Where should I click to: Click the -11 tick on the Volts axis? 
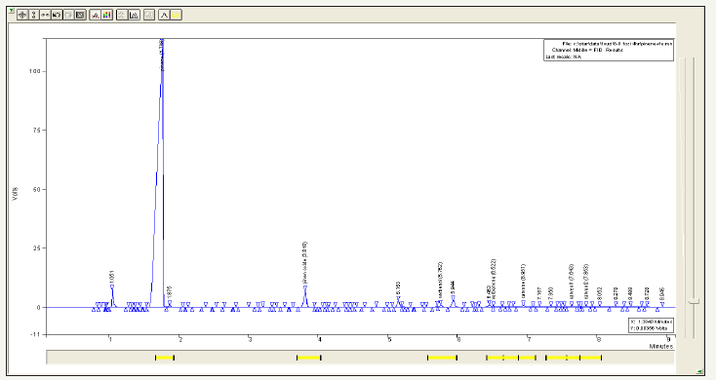click(x=36, y=334)
